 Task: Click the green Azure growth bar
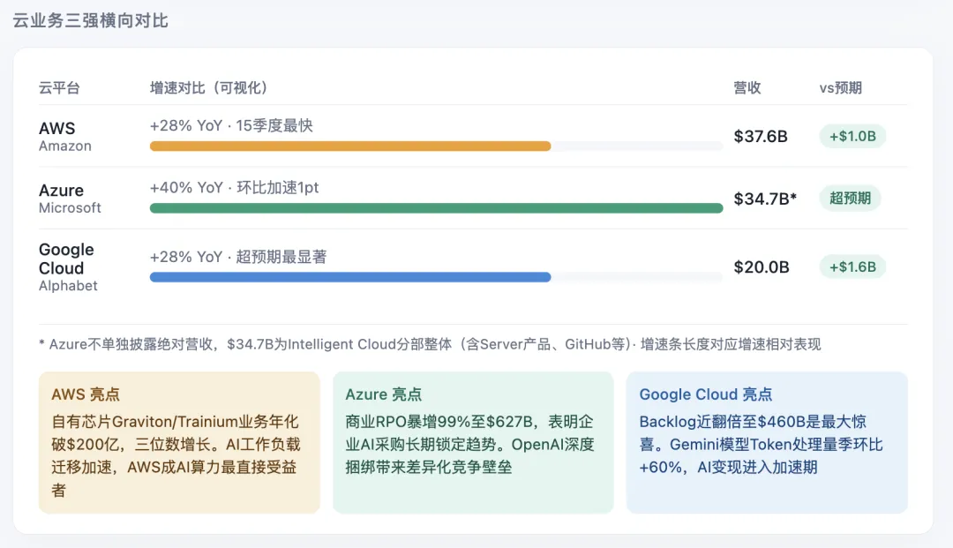click(x=436, y=208)
